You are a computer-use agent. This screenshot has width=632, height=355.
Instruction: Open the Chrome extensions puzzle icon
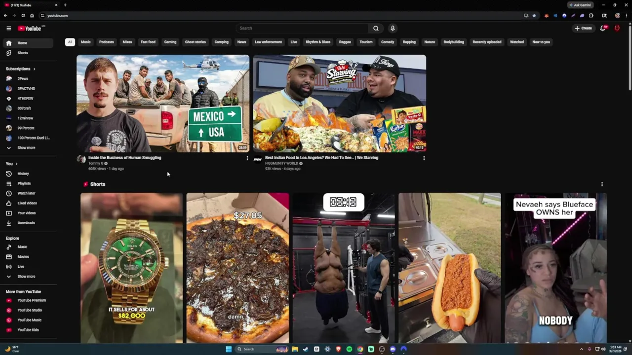tap(591, 15)
